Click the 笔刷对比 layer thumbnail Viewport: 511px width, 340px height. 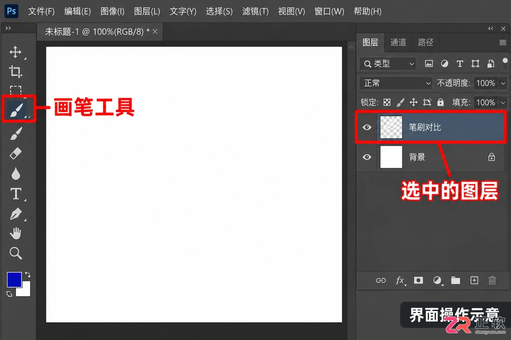pos(391,127)
